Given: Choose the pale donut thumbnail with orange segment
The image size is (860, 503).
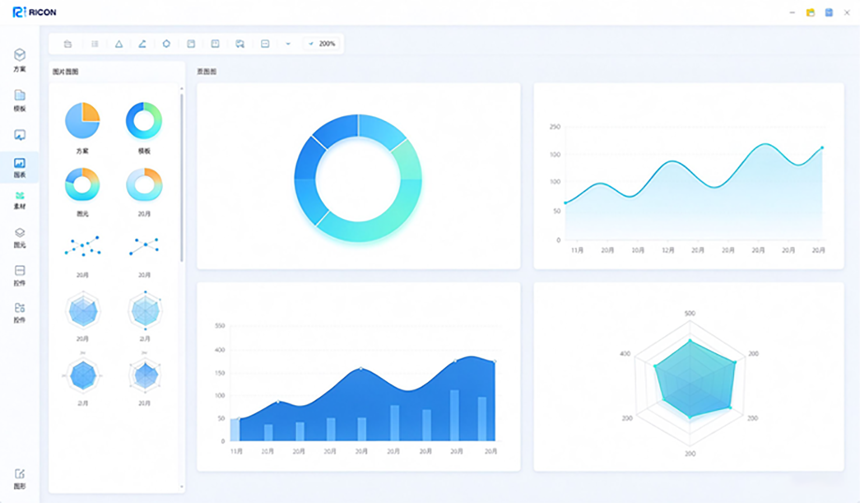Looking at the screenshot, I should tap(144, 185).
